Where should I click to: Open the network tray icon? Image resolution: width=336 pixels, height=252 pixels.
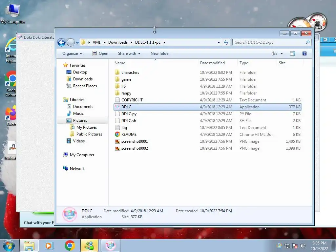(x=287, y=246)
